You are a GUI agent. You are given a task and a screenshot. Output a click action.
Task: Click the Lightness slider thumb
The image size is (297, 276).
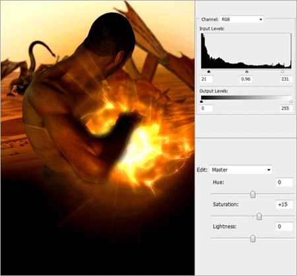coord(253,238)
